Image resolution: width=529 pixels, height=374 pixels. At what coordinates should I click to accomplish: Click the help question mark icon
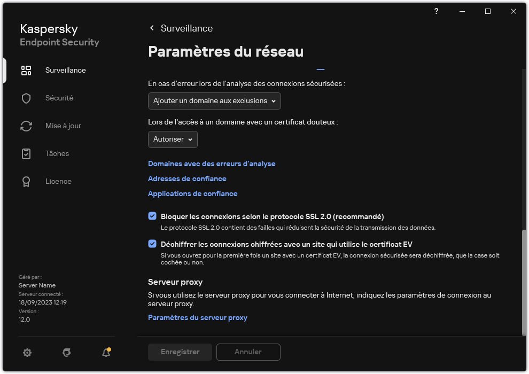point(436,11)
